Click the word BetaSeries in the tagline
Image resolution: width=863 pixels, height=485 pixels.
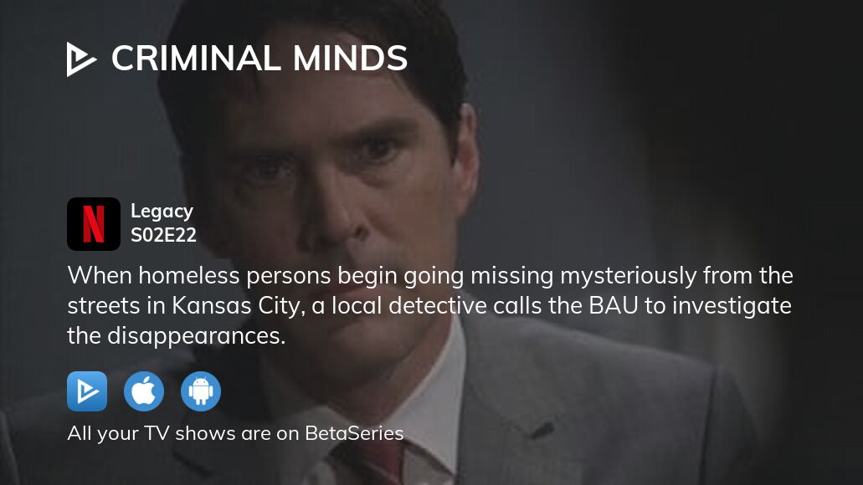point(354,433)
